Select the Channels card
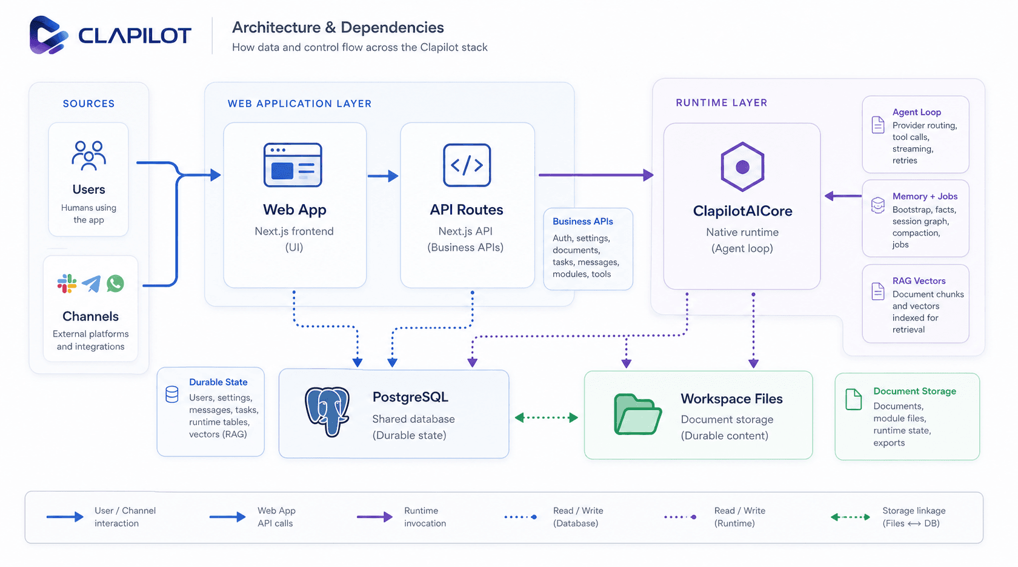The width and height of the screenshot is (1018, 567). (91, 308)
